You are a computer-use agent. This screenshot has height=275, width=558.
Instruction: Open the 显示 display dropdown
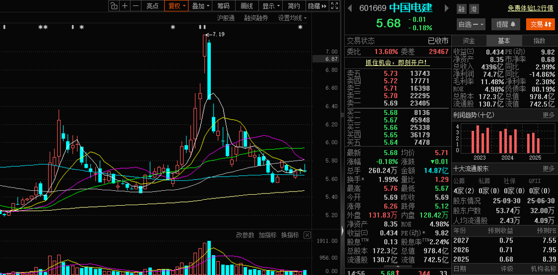(270, 5)
